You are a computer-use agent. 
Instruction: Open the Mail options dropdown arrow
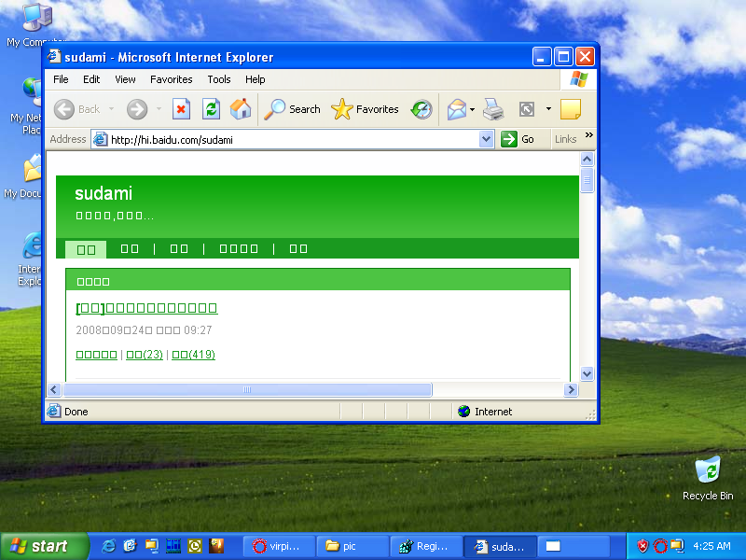(x=472, y=109)
